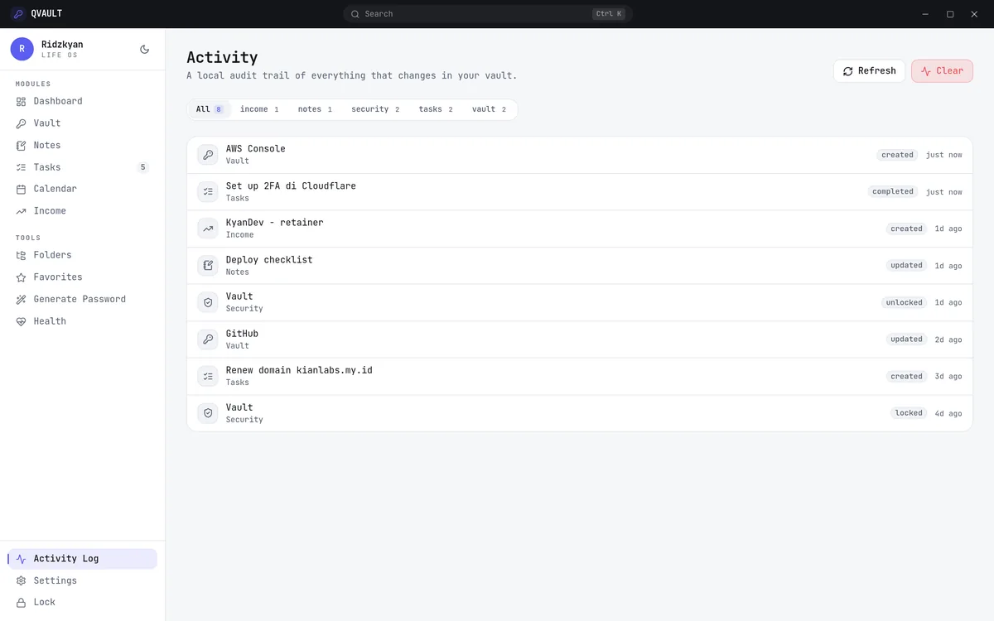Click checklist icon of Set up 2FA row
The image size is (994, 621).
[x=208, y=192]
